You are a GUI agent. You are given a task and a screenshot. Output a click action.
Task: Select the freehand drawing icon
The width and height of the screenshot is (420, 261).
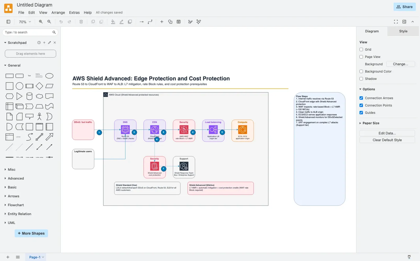click(x=190, y=22)
